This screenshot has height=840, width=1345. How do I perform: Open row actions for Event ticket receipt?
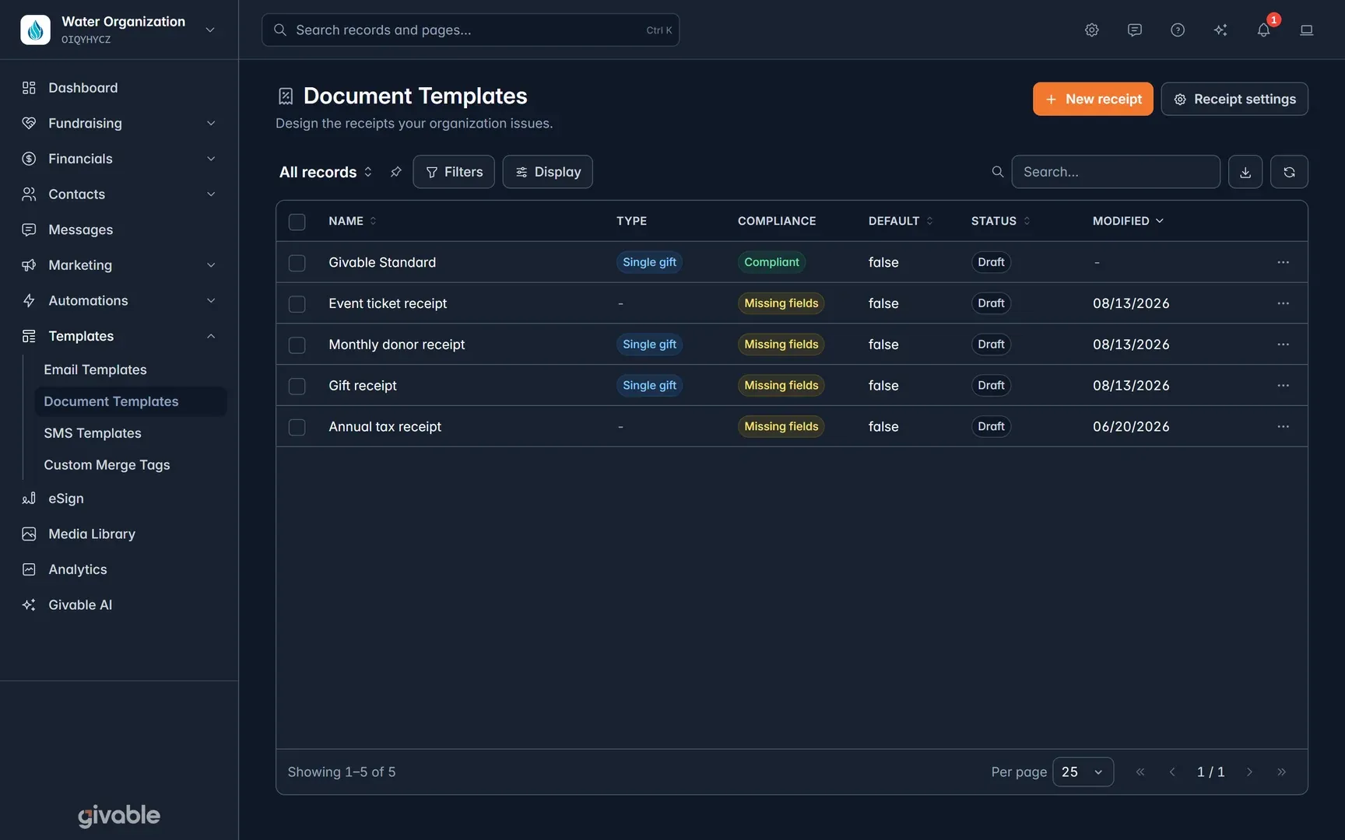point(1283,303)
